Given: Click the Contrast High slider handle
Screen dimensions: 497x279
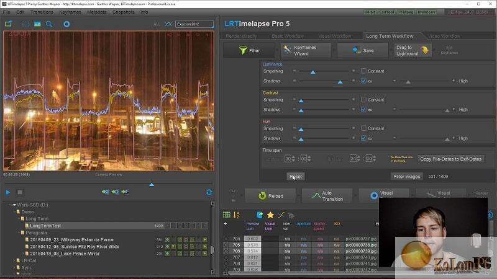Looking at the screenshot, I should (447, 111).
